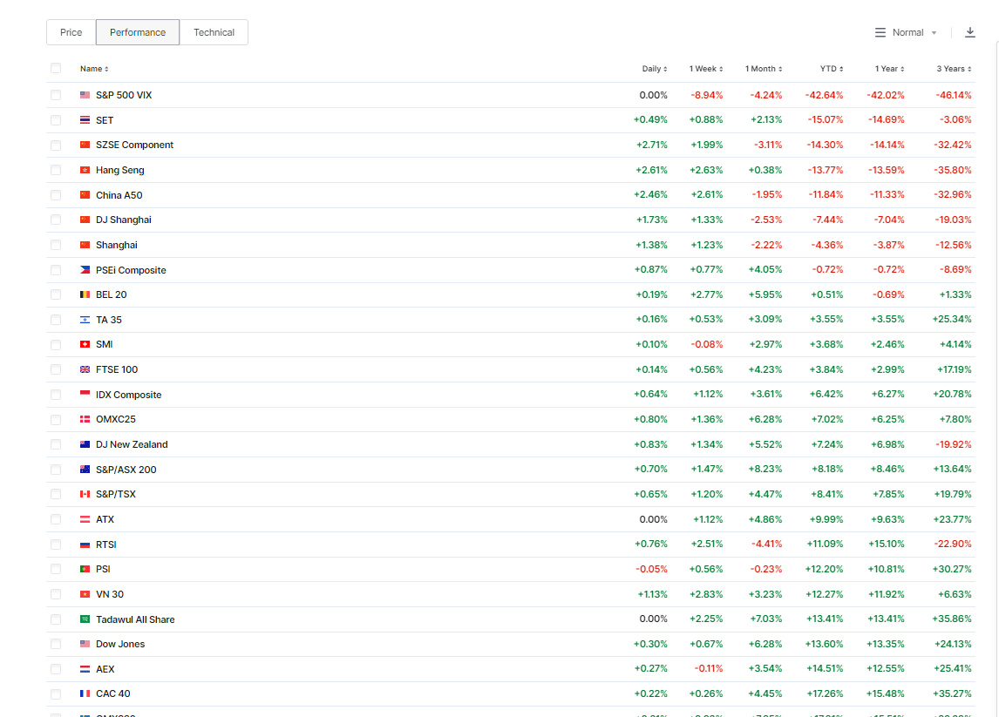
Task: Click the Swiss flag beside SMI
Action: (85, 344)
